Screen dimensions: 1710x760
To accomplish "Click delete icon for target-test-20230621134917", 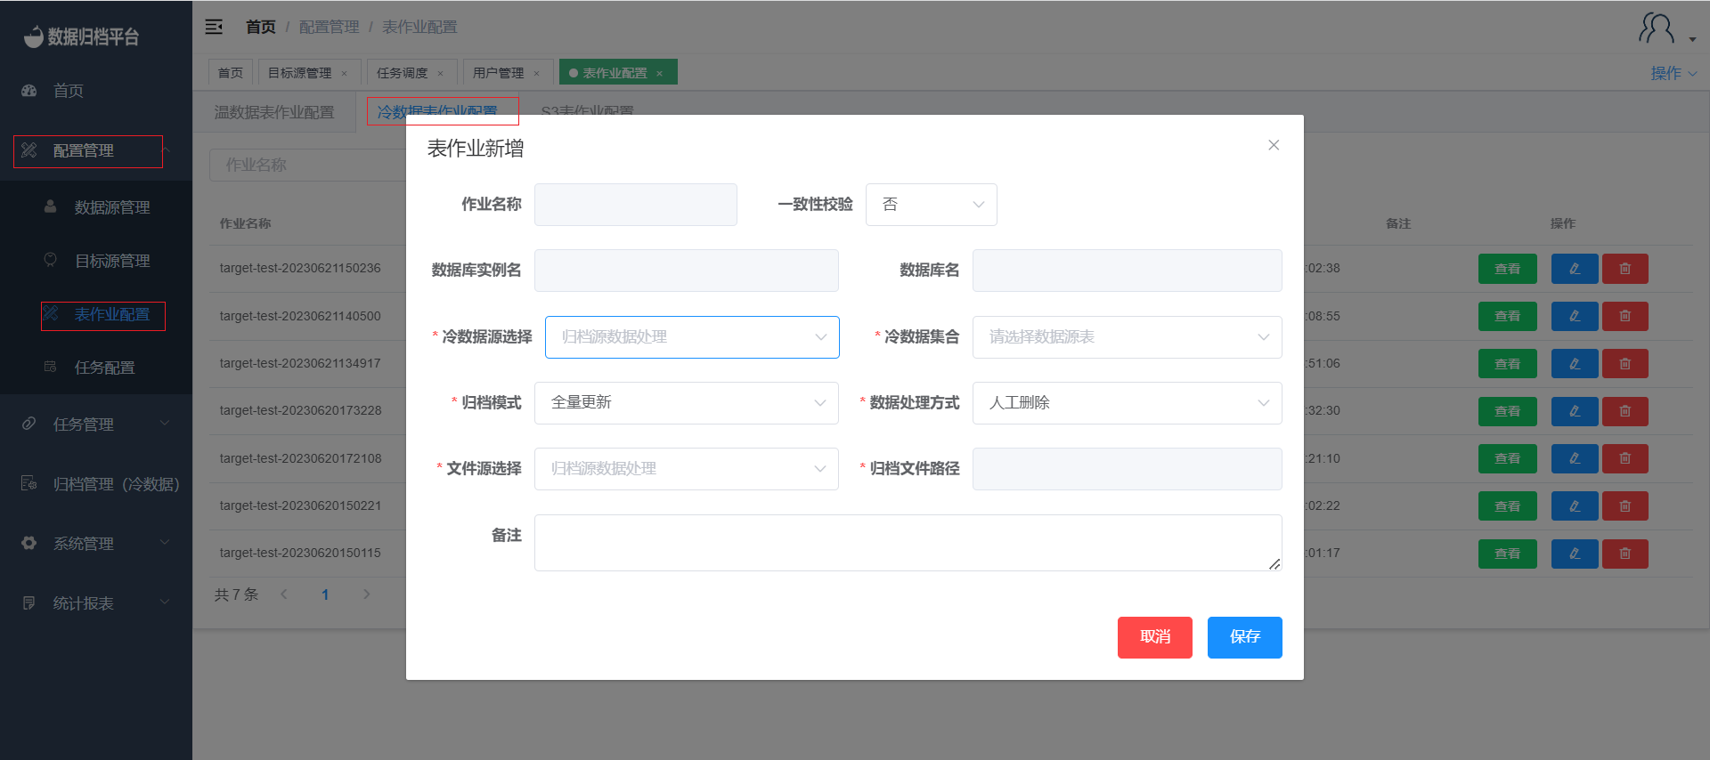I will (x=1624, y=364).
